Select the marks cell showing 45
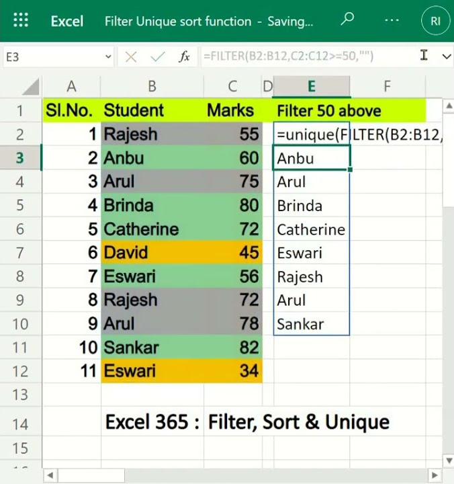 232,253
